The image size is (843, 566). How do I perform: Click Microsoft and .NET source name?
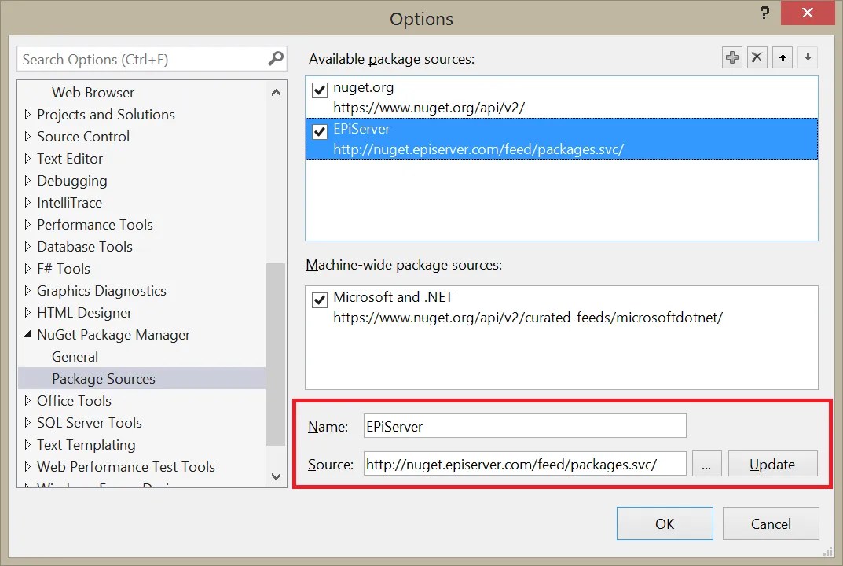pyautogui.click(x=393, y=297)
